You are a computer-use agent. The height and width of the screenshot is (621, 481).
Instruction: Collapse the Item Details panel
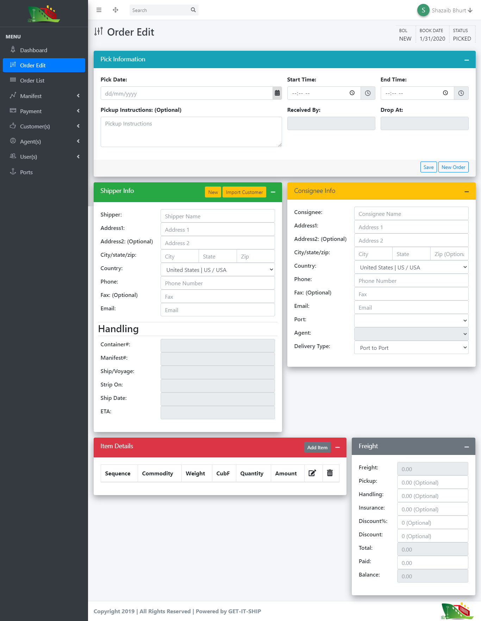pos(338,448)
